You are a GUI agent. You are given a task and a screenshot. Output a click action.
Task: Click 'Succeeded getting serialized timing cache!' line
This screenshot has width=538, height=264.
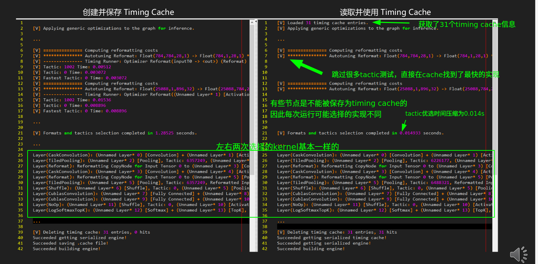(x=331, y=237)
